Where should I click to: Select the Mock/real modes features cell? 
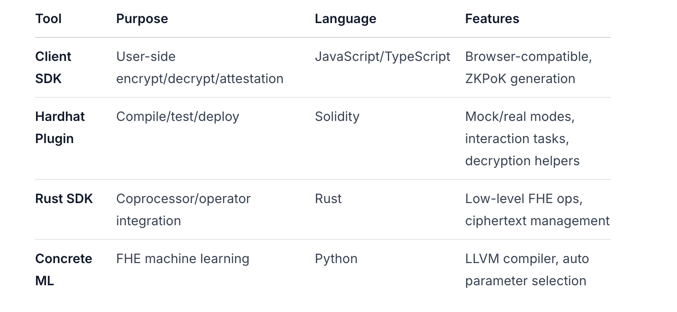click(x=522, y=138)
